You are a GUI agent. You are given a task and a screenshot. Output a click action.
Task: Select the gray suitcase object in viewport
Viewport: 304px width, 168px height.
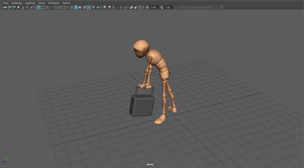coord(142,106)
